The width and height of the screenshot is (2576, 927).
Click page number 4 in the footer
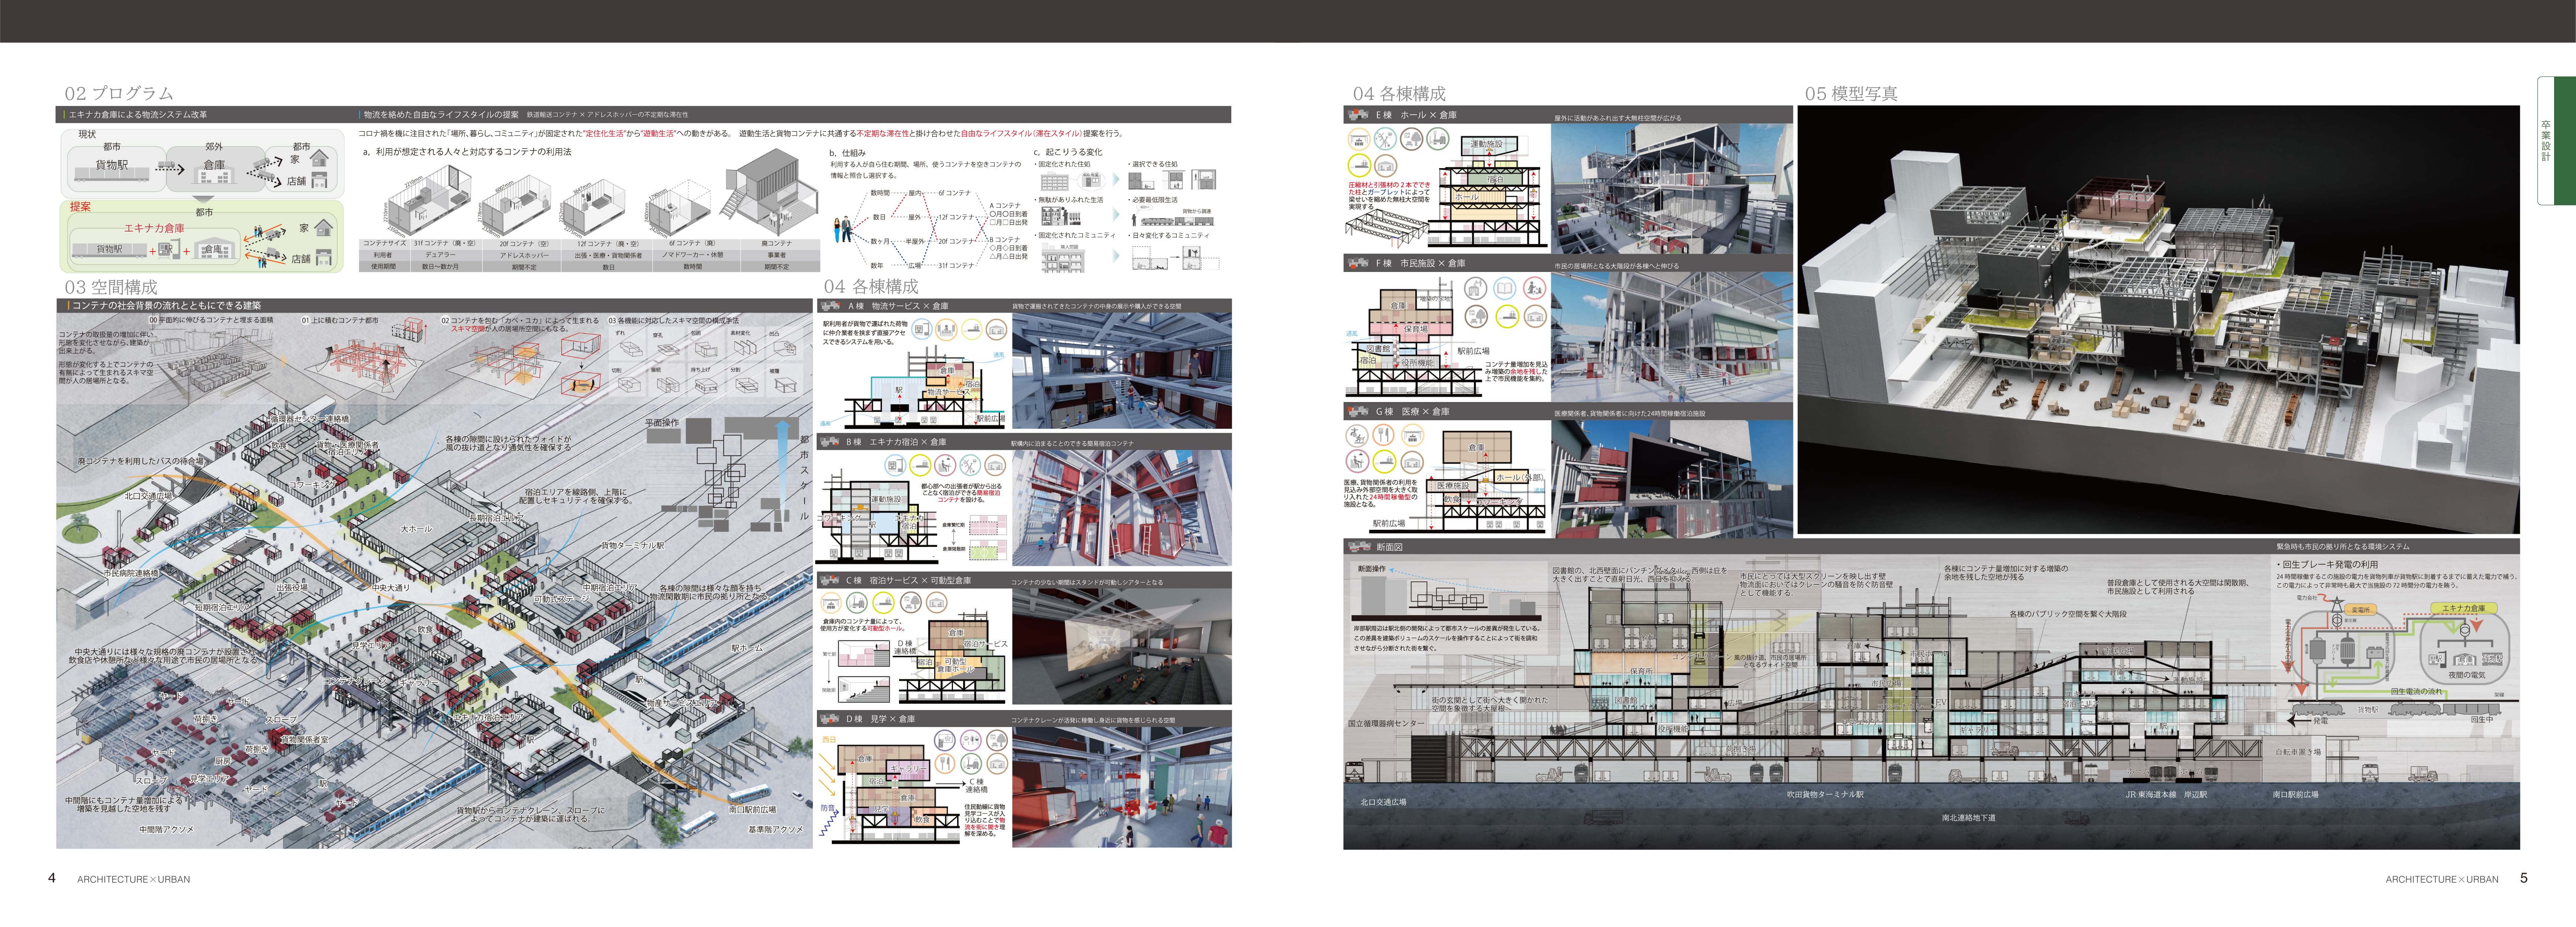[52, 878]
